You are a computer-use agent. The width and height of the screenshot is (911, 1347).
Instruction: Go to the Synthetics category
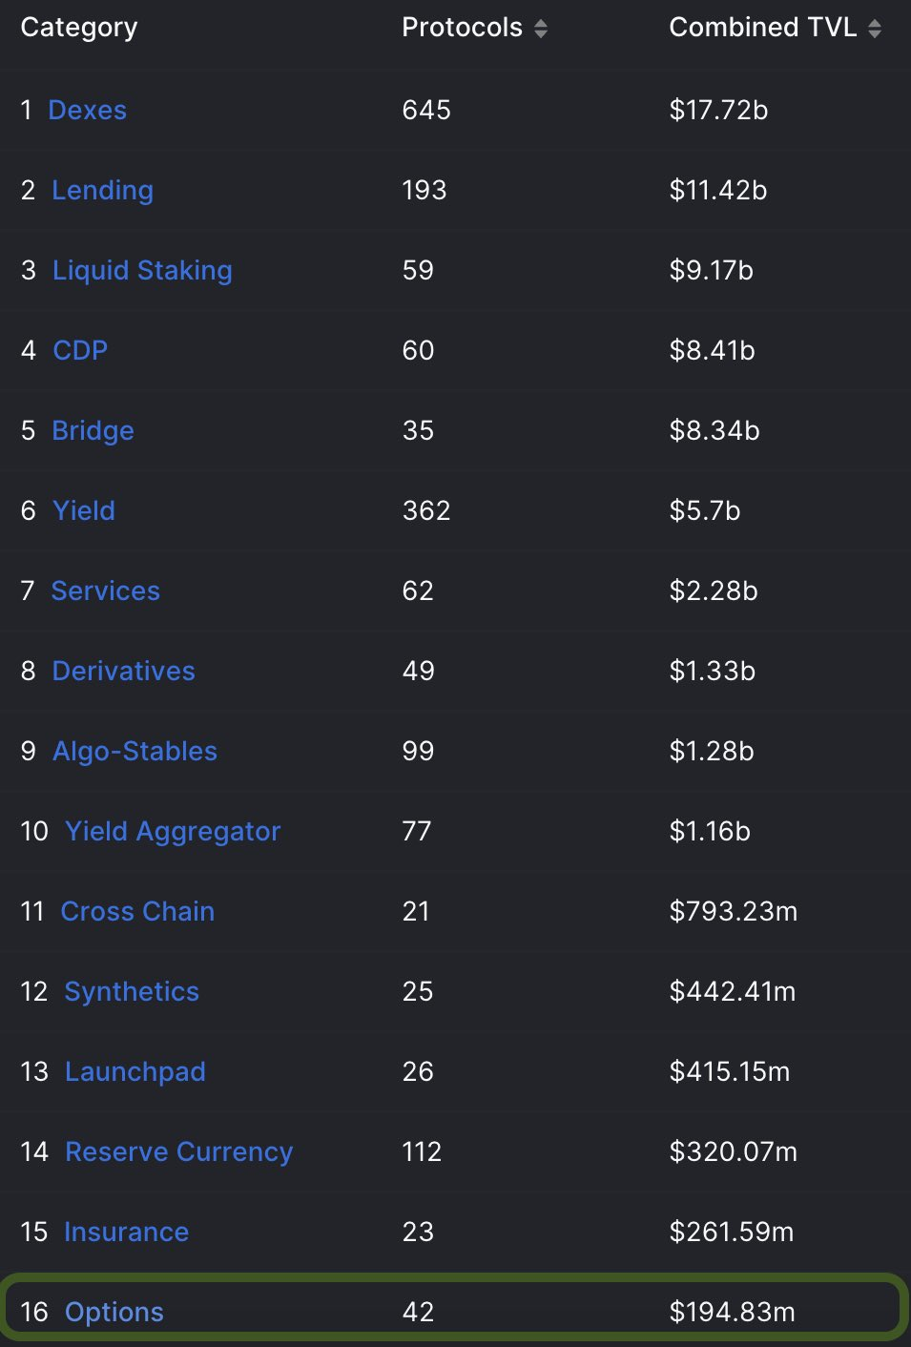point(132,991)
